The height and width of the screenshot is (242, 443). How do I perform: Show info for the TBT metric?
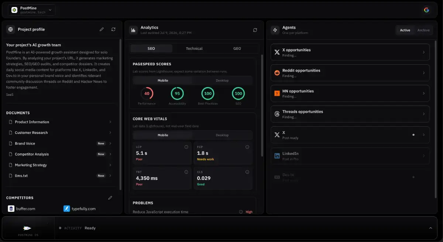[x=186, y=172]
